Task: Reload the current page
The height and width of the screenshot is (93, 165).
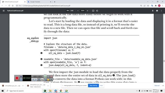Action: (9, 6)
